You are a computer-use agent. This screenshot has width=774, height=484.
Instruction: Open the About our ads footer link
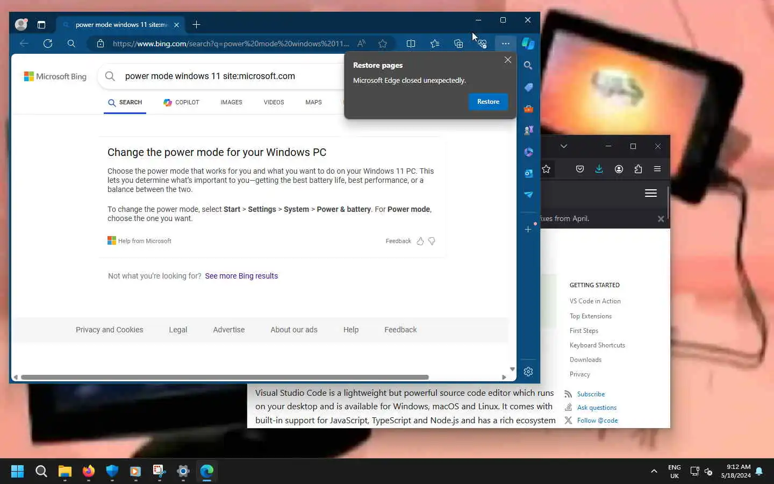[294, 330]
